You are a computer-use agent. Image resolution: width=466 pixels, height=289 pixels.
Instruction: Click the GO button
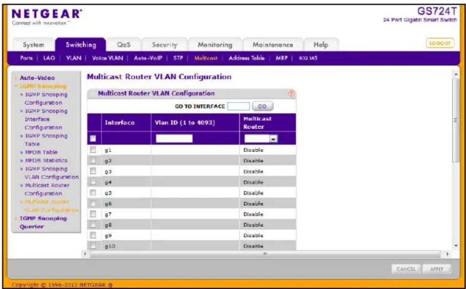click(x=263, y=106)
